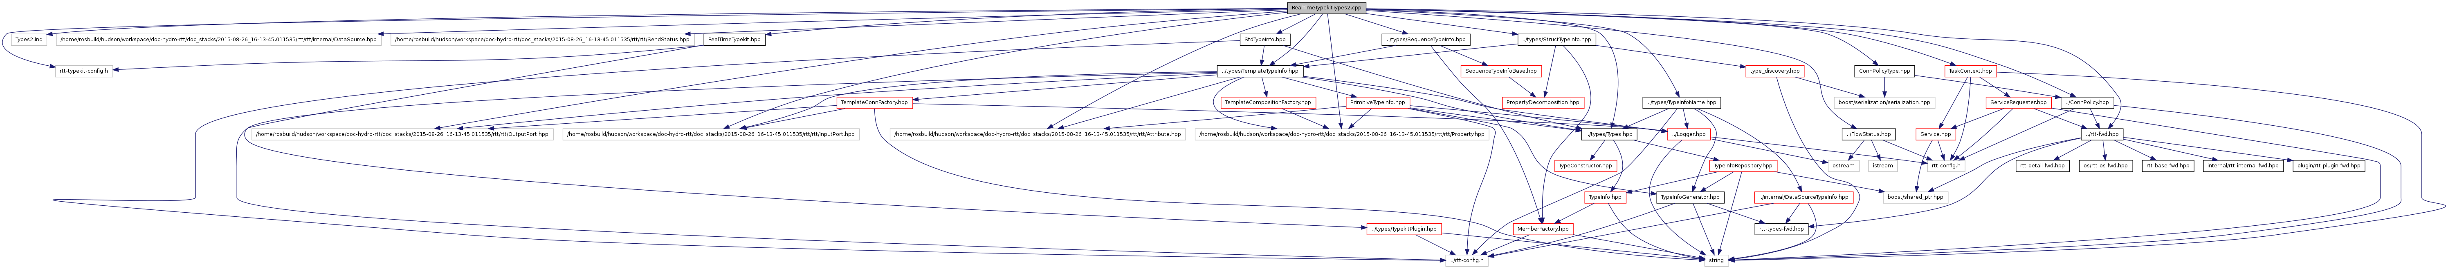Open the TemplateCompositionFactory.hpp node
2448x269 pixels.
coord(1268,102)
